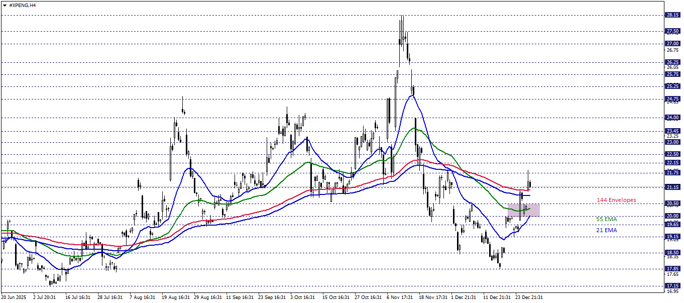Select the 55 EMA green label

coord(606,219)
